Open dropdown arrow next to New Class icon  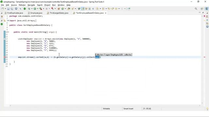(65, 9)
